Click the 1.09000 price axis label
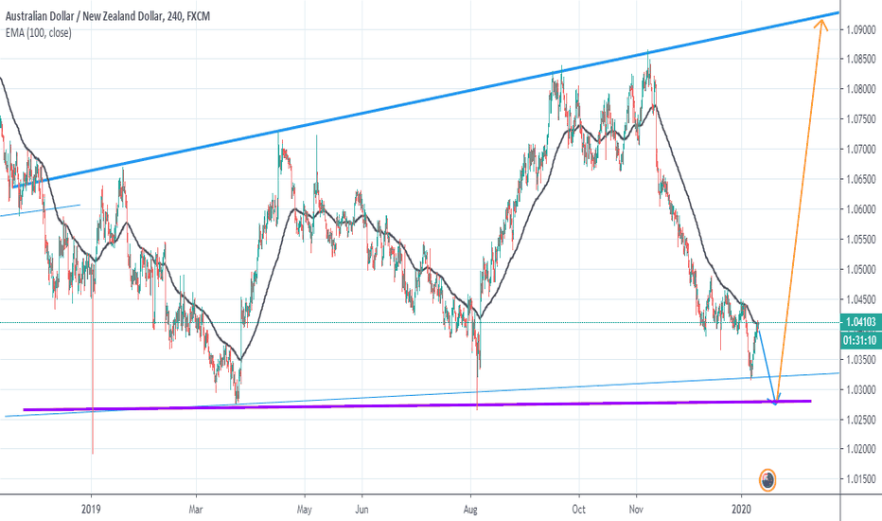 [860, 29]
